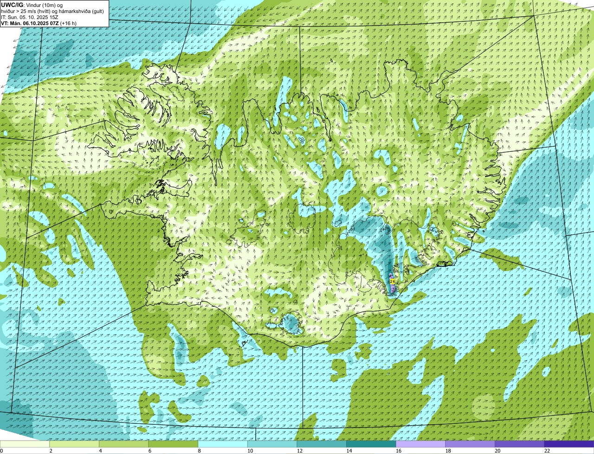Click the '8' tick label on scale
Image resolution: width=594 pixels, height=454 pixels.
click(199, 450)
